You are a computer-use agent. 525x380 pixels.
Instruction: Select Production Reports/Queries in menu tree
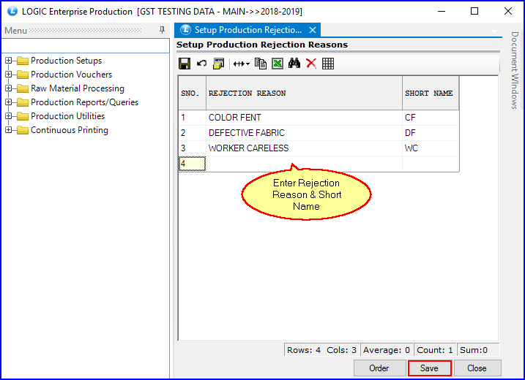[x=84, y=102]
